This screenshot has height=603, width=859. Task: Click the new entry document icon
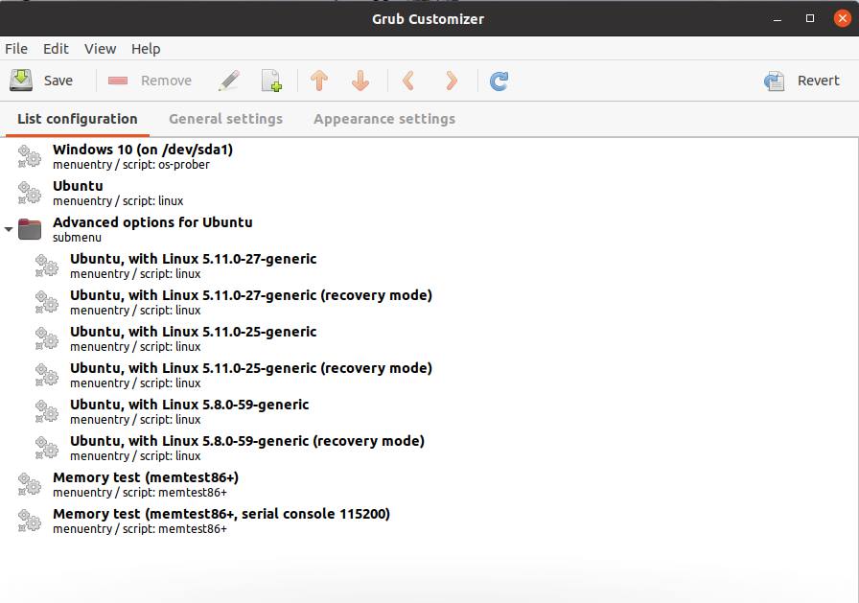coord(271,81)
